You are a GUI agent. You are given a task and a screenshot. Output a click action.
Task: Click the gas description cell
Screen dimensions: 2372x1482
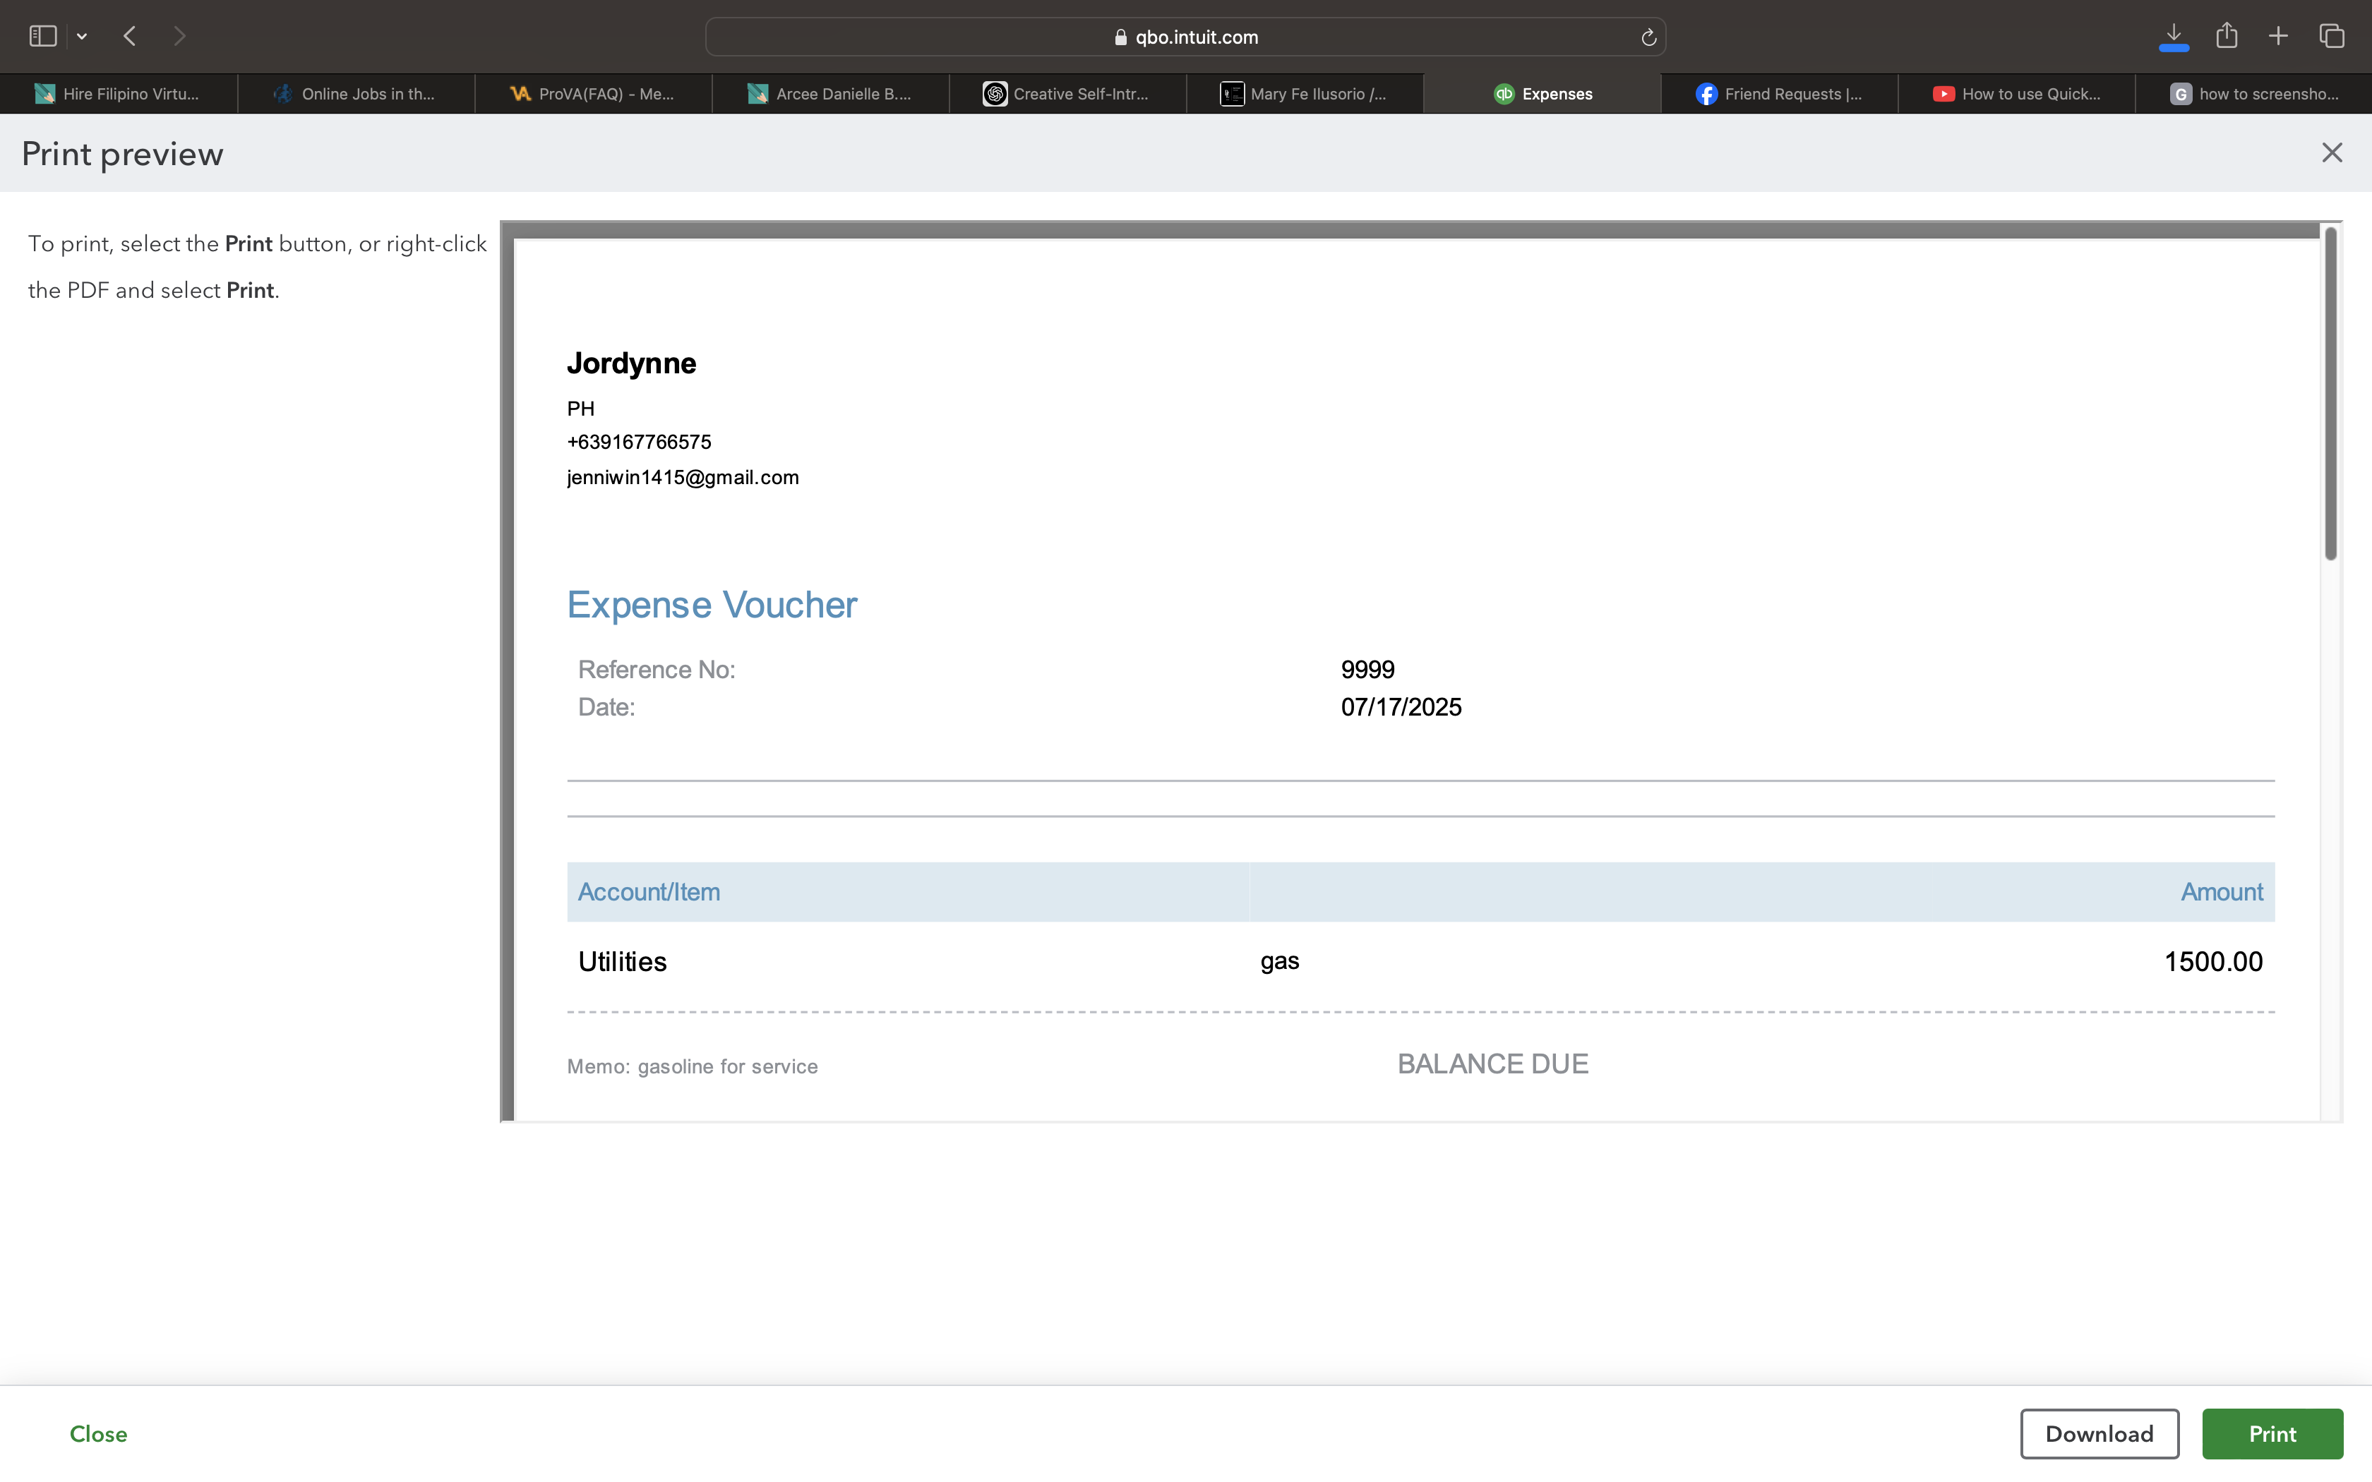point(1279,961)
